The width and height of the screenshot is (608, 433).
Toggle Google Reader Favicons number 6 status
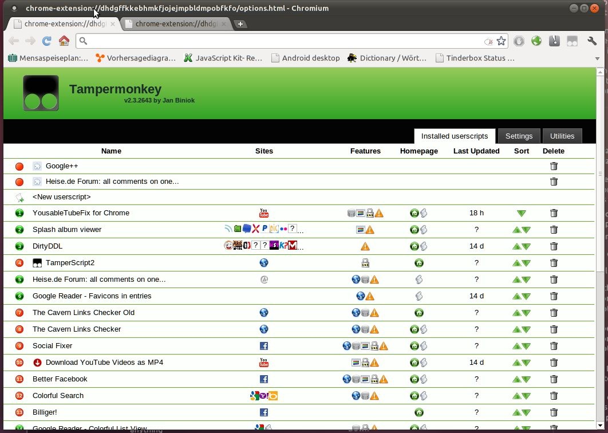[19, 296]
